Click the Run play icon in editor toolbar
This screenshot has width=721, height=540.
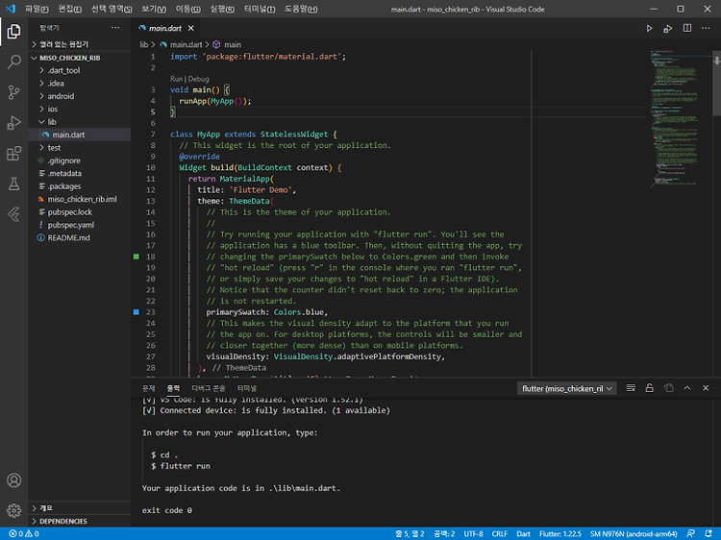pos(649,29)
